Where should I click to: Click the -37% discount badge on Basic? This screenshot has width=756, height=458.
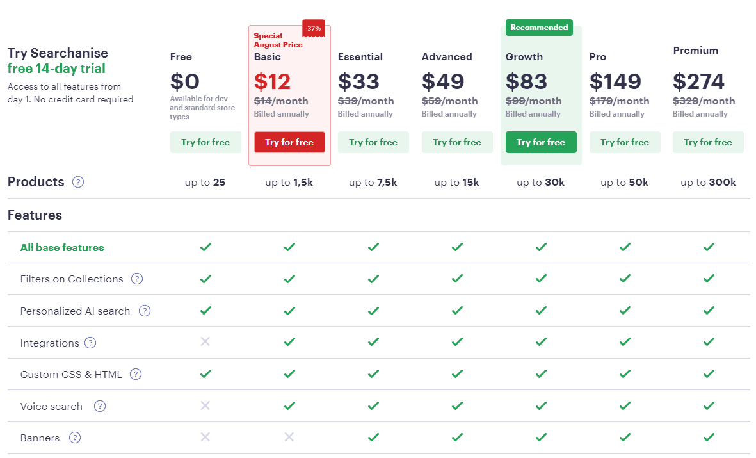pos(314,28)
